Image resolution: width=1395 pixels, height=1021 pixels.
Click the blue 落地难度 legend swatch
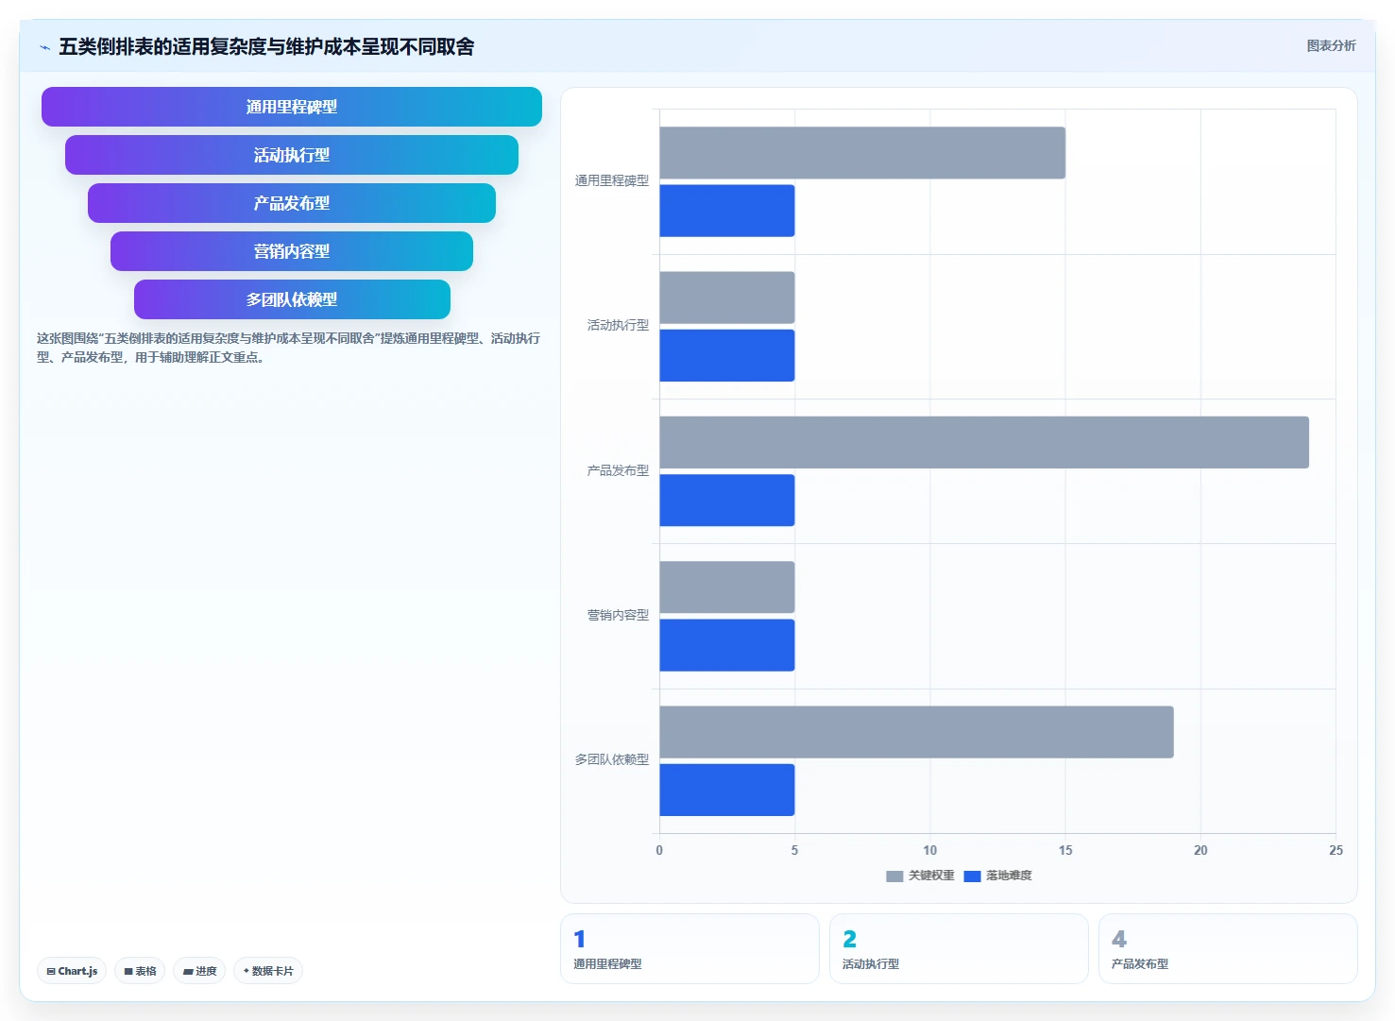pyautogui.click(x=972, y=876)
